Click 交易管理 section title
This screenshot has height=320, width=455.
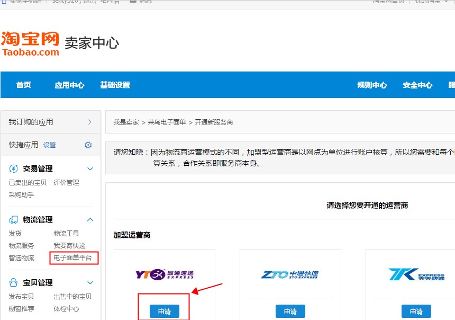tap(38, 168)
